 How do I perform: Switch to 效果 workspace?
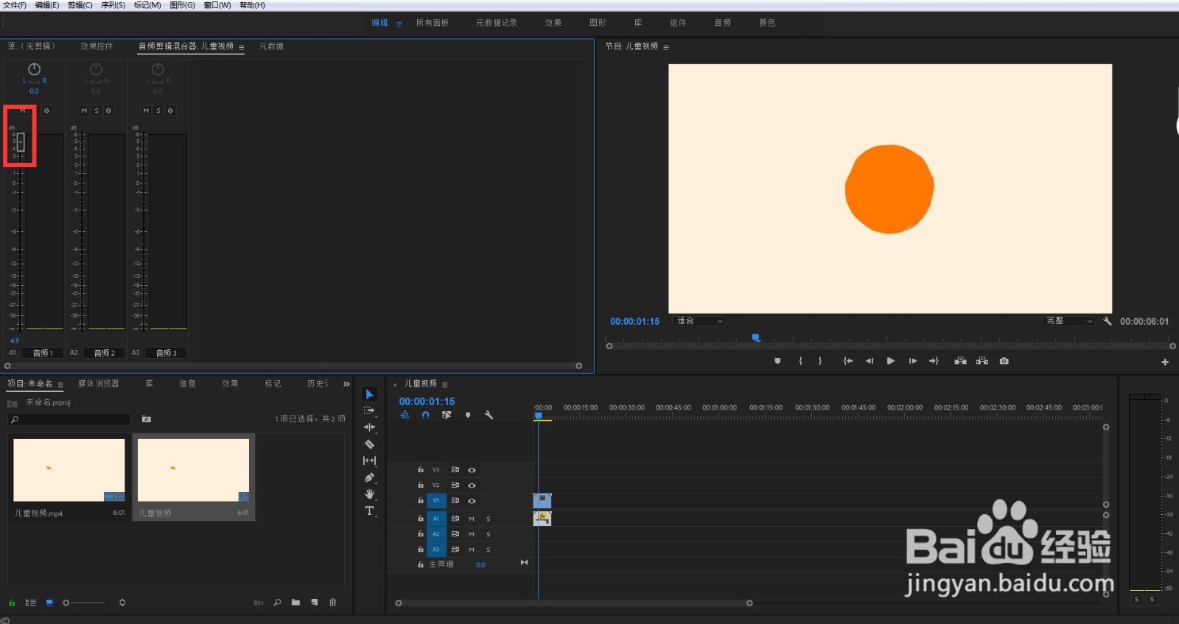coord(553,23)
